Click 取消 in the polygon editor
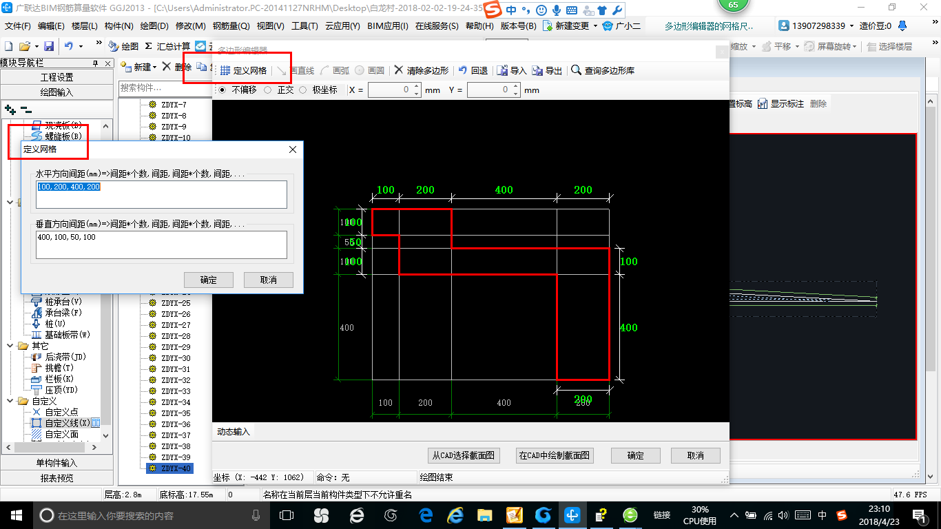 click(696, 455)
